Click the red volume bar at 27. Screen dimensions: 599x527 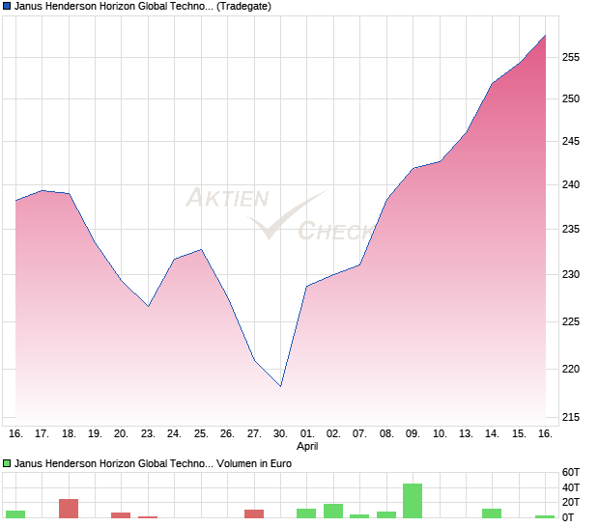coord(254,513)
